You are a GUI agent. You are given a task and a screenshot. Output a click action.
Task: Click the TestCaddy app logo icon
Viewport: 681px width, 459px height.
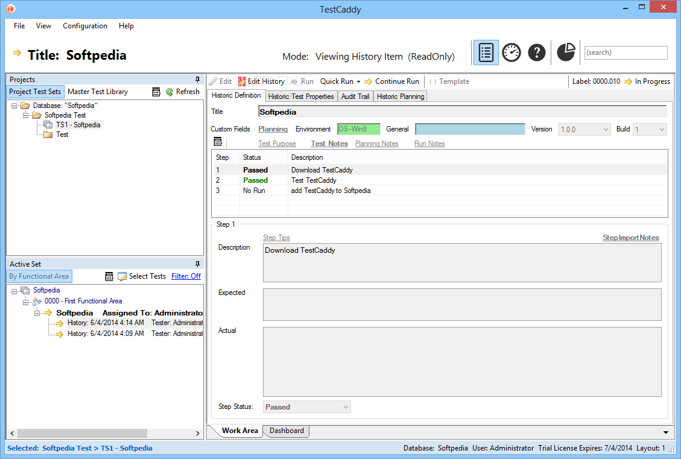coord(10,8)
